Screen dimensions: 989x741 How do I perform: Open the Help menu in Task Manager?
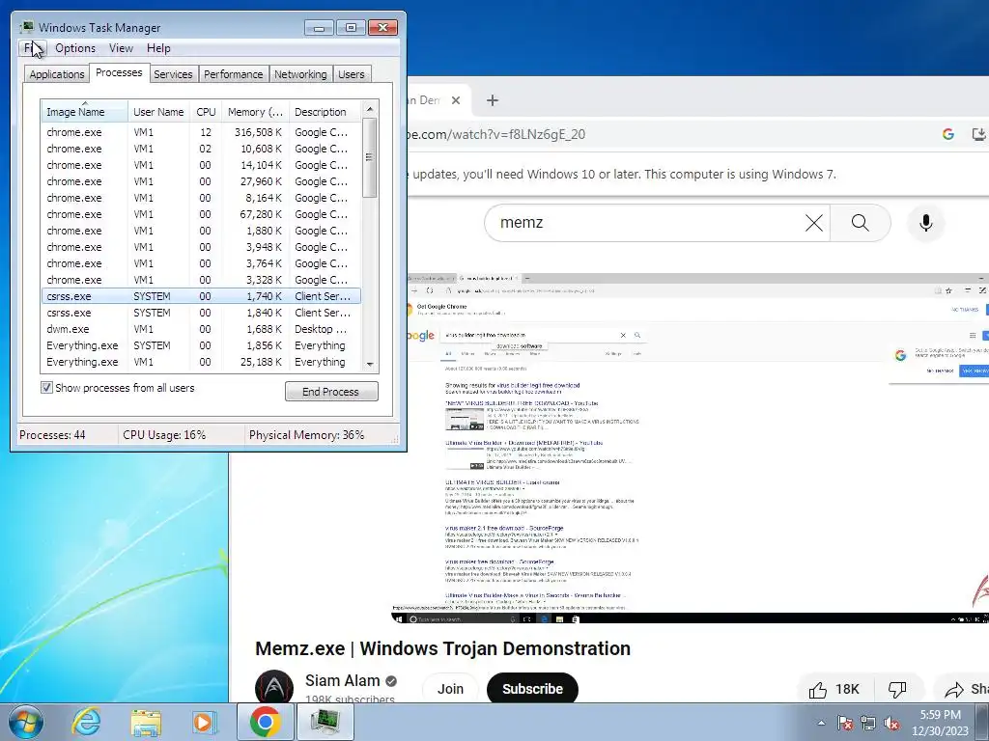click(x=158, y=48)
